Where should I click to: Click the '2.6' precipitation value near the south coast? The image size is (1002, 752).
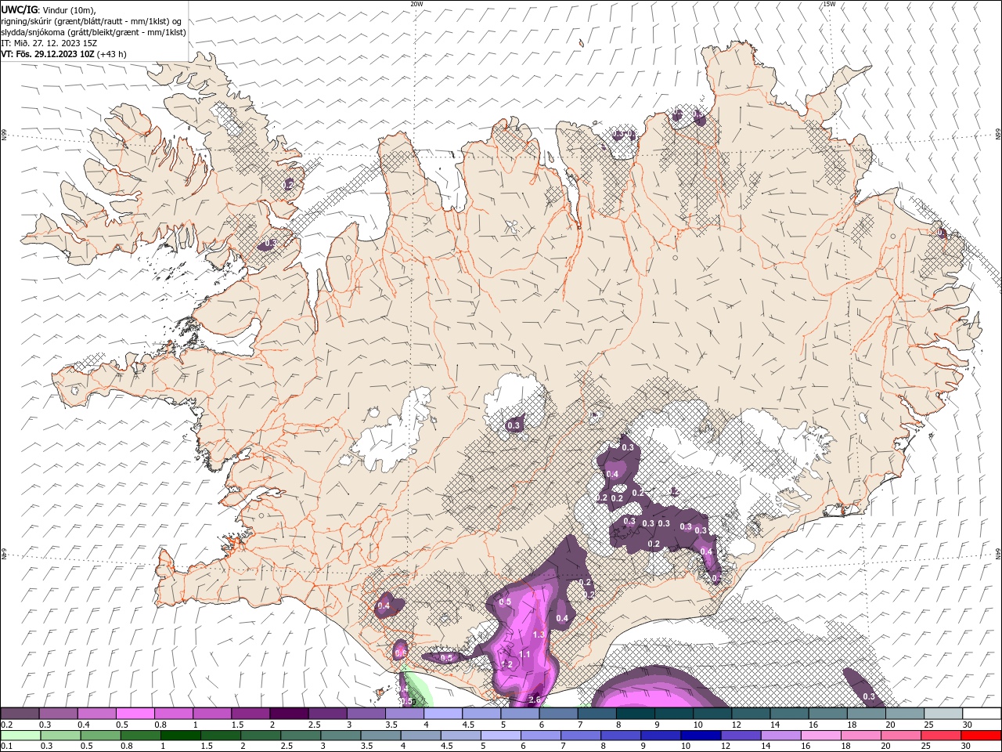[535, 700]
